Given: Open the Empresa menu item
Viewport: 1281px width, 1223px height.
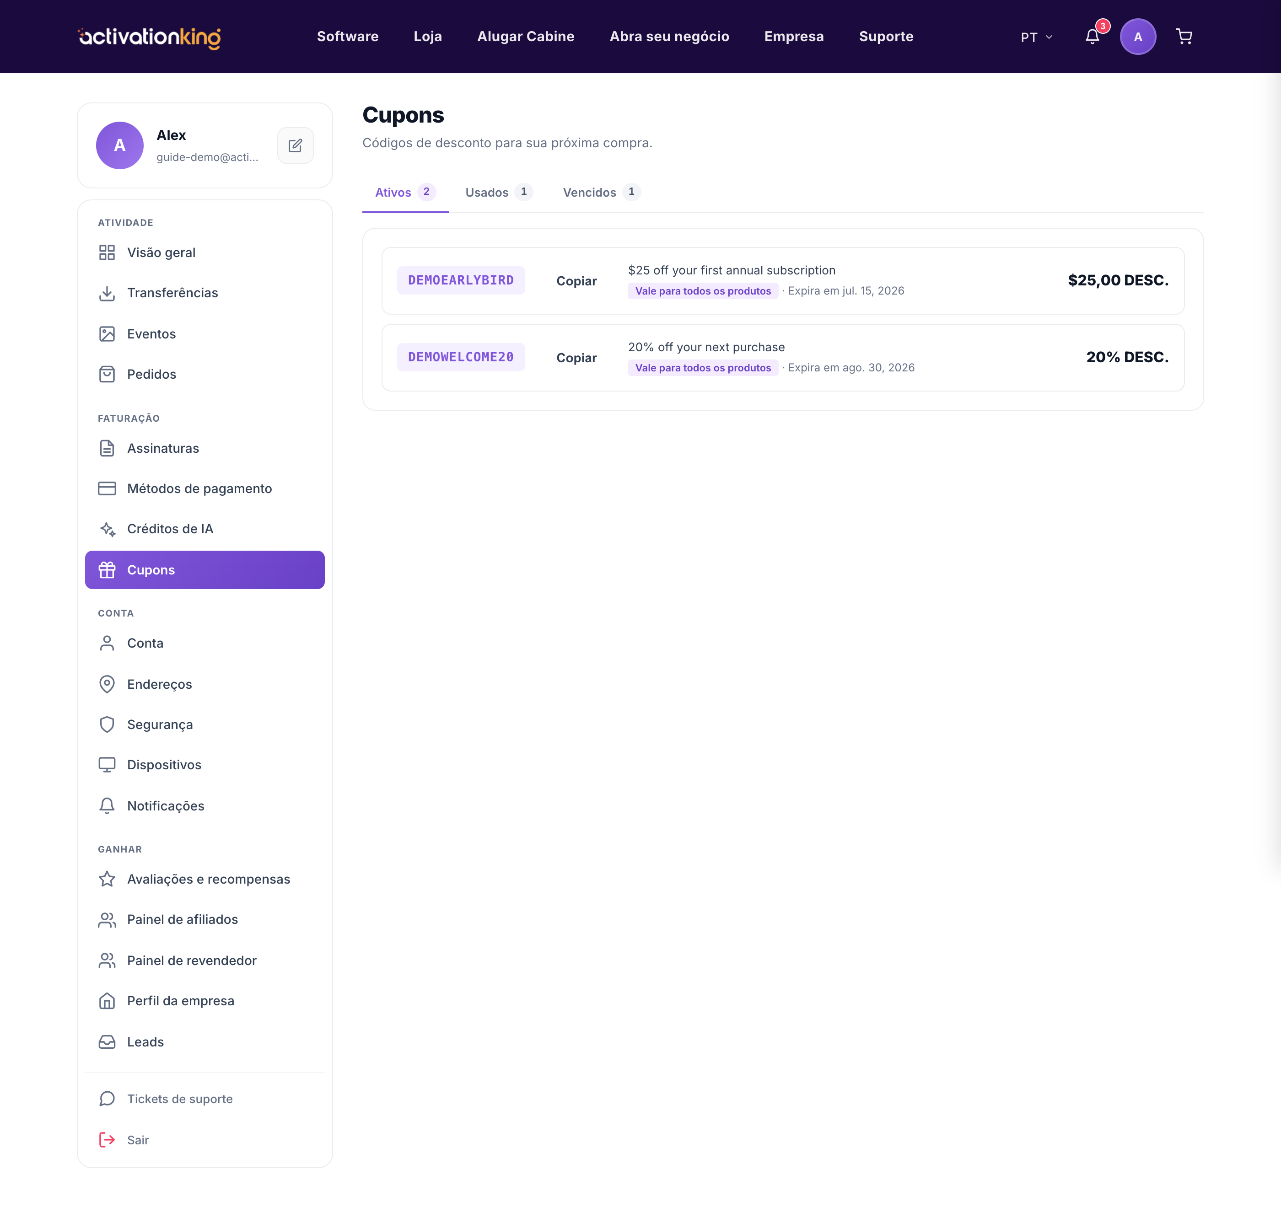Looking at the screenshot, I should [794, 37].
